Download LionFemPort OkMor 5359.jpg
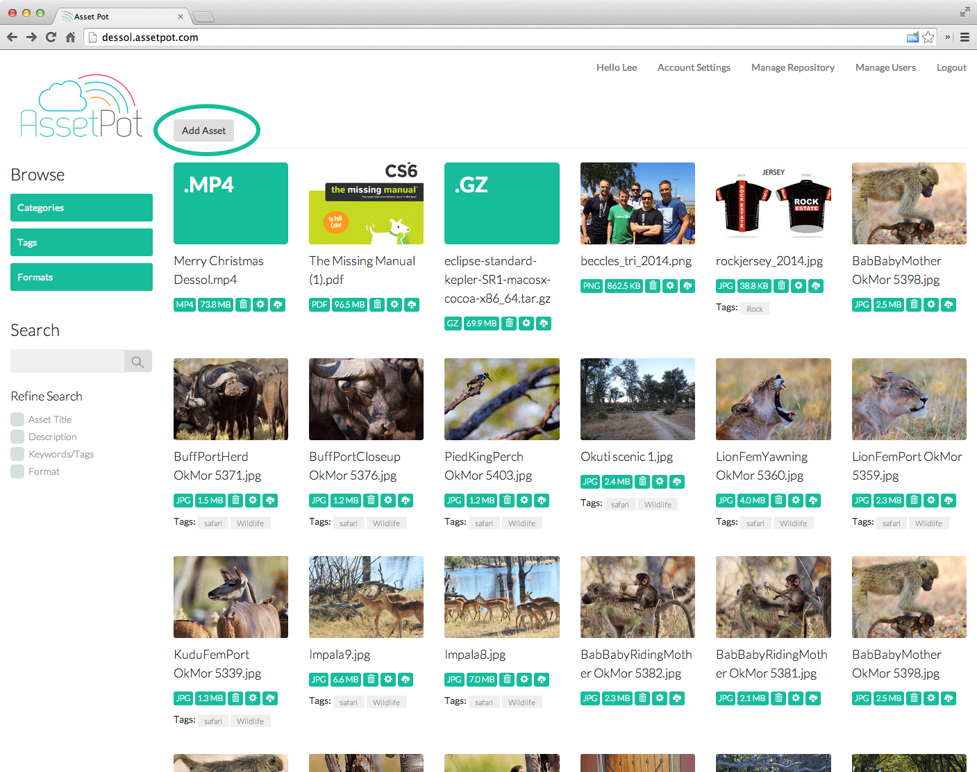 click(949, 501)
